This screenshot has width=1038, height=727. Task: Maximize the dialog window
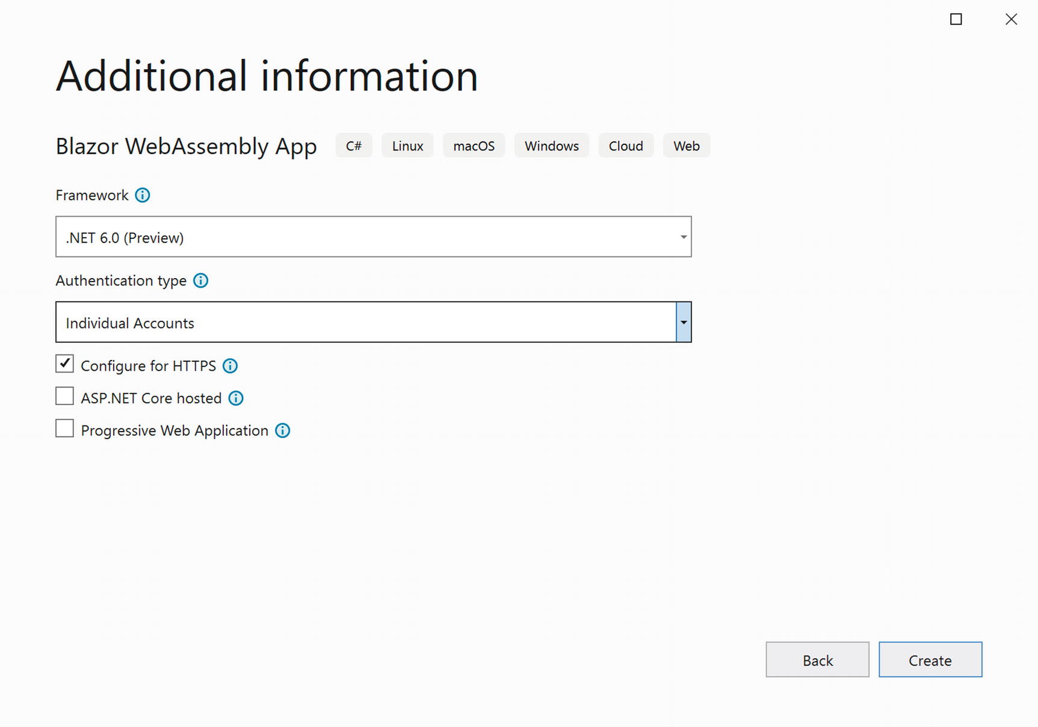(x=956, y=19)
